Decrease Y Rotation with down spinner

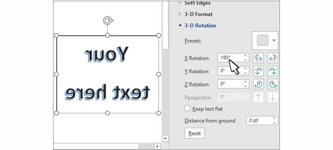tap(246, 73)
